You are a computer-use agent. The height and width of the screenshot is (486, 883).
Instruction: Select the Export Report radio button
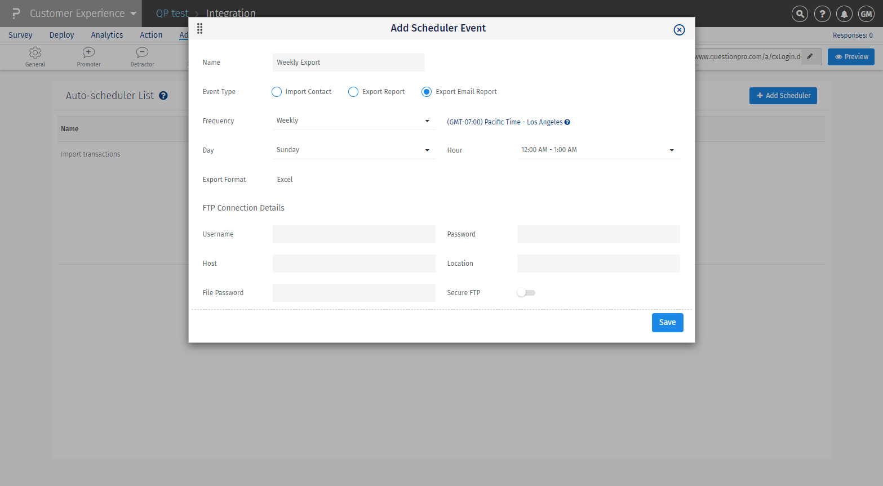(353, 92)
